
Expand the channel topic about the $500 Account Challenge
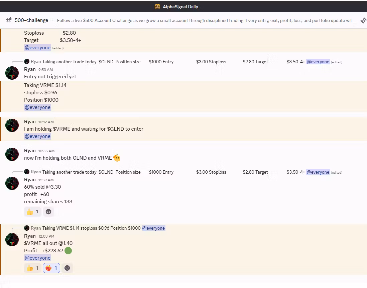click(206, 20)
